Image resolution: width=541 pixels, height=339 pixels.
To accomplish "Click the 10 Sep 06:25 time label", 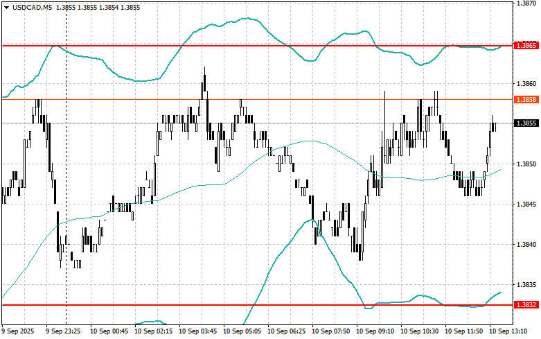I will click(286, 331).
